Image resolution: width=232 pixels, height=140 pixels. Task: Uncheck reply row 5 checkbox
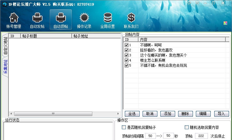[x=126, y=65]
